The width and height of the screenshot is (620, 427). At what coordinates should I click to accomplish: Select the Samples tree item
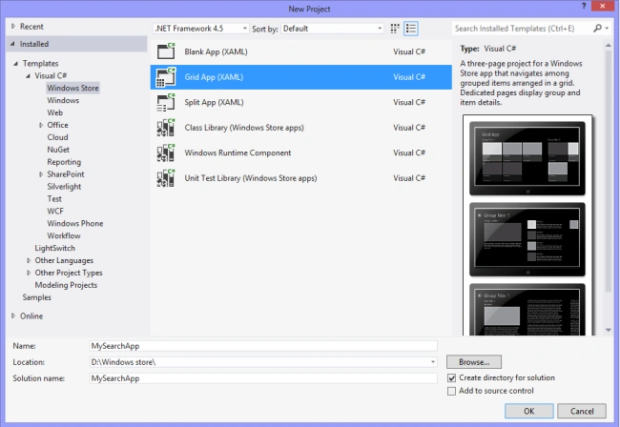click(37, 297)
